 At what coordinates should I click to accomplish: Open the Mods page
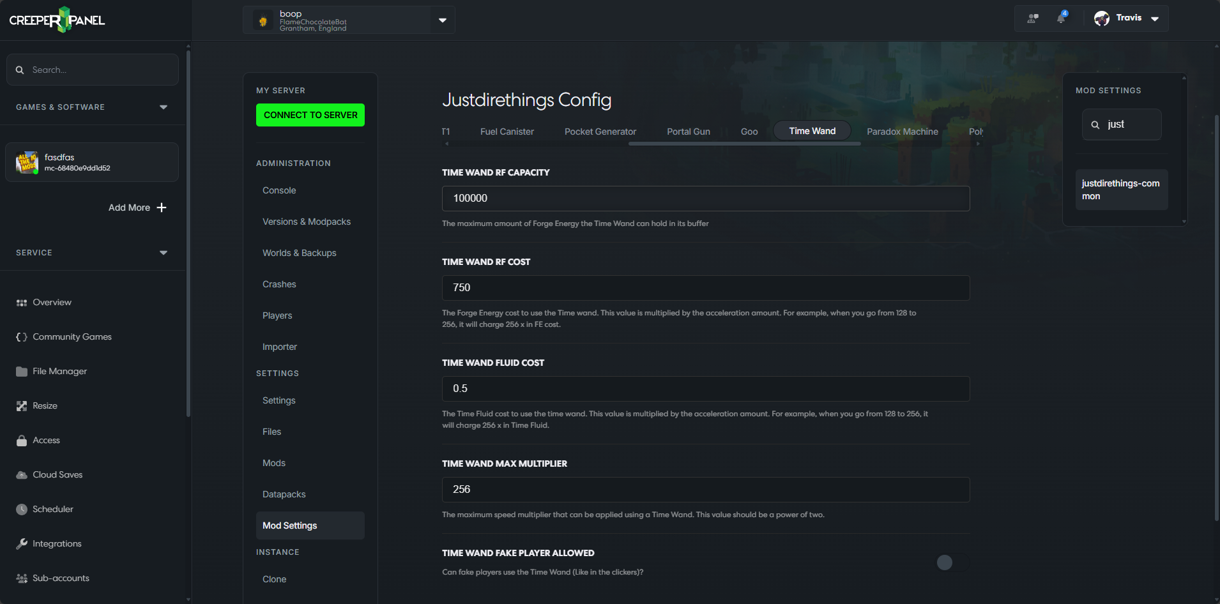274,463
